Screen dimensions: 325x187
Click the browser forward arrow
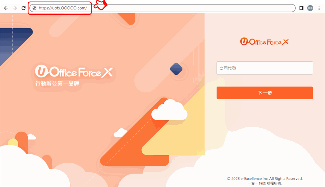(x=15, y=8)
